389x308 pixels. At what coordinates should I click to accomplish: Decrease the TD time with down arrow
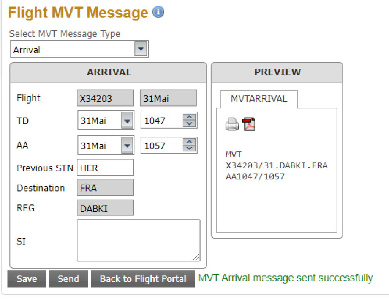tap(189, 124)
